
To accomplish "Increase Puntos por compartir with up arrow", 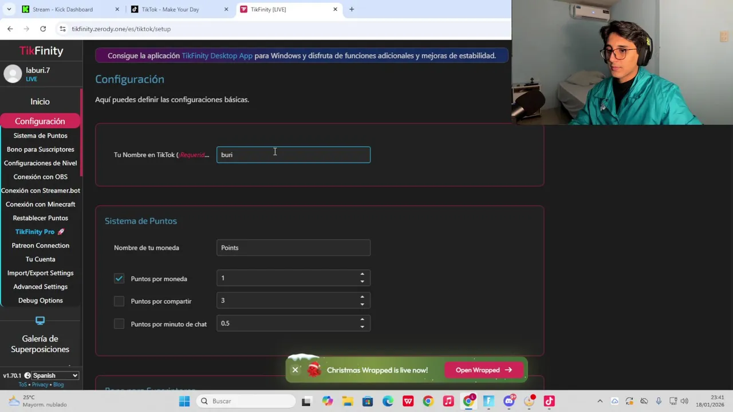I will click(x=362, y=297).
